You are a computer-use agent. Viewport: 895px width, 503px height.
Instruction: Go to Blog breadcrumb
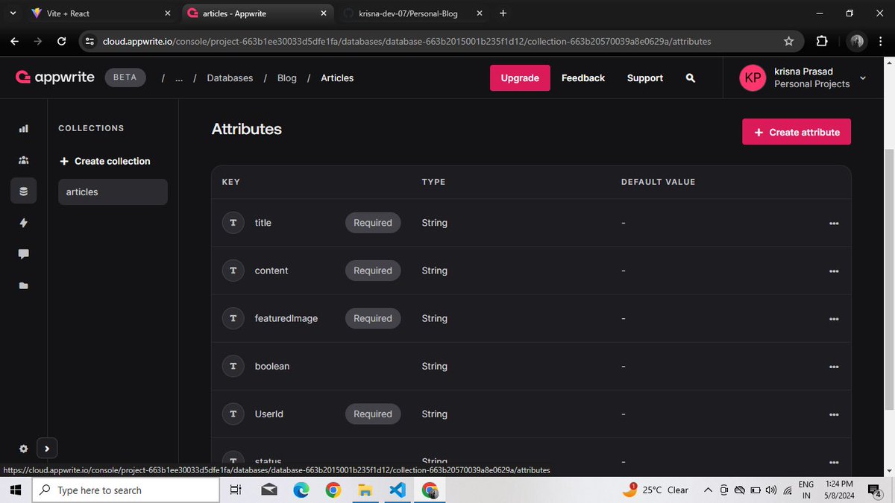[x=287, y=77]
